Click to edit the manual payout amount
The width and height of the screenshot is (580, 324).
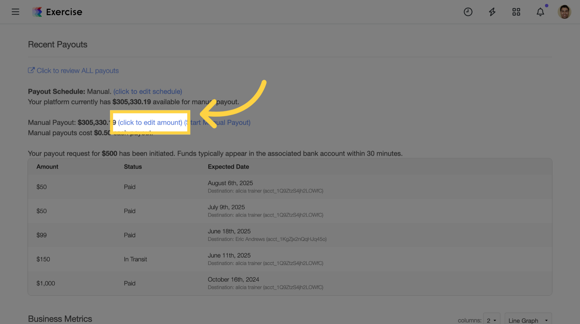150,123
